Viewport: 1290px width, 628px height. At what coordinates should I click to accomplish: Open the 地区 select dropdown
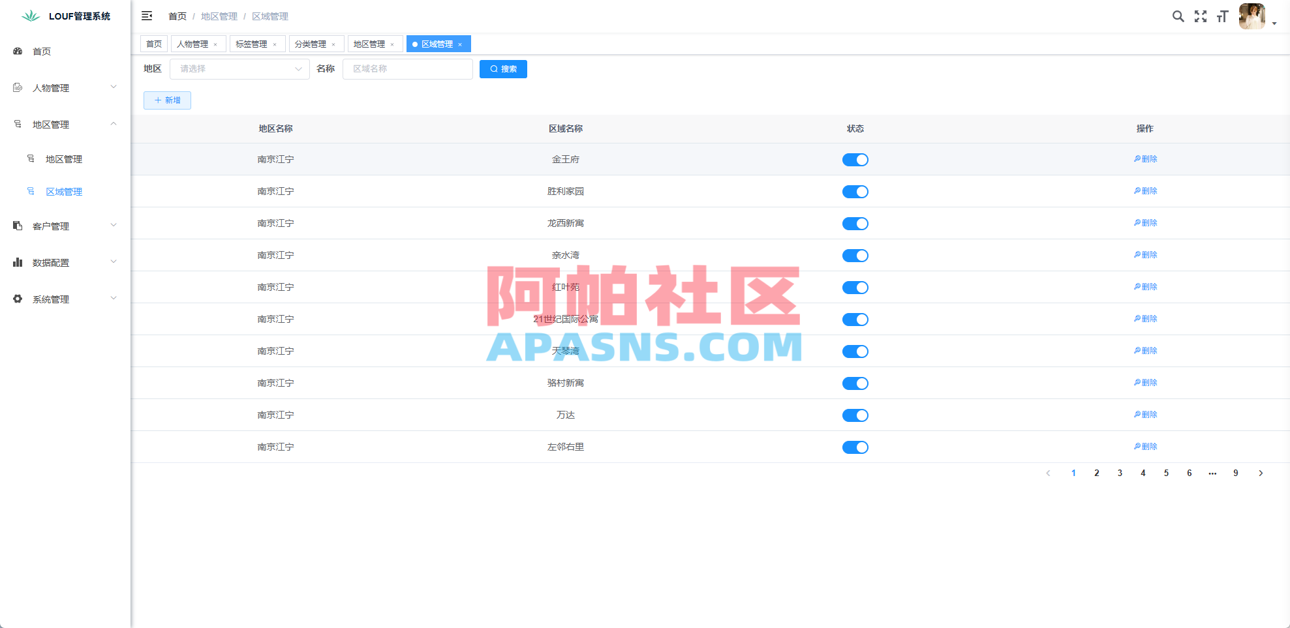click(239, 69)
